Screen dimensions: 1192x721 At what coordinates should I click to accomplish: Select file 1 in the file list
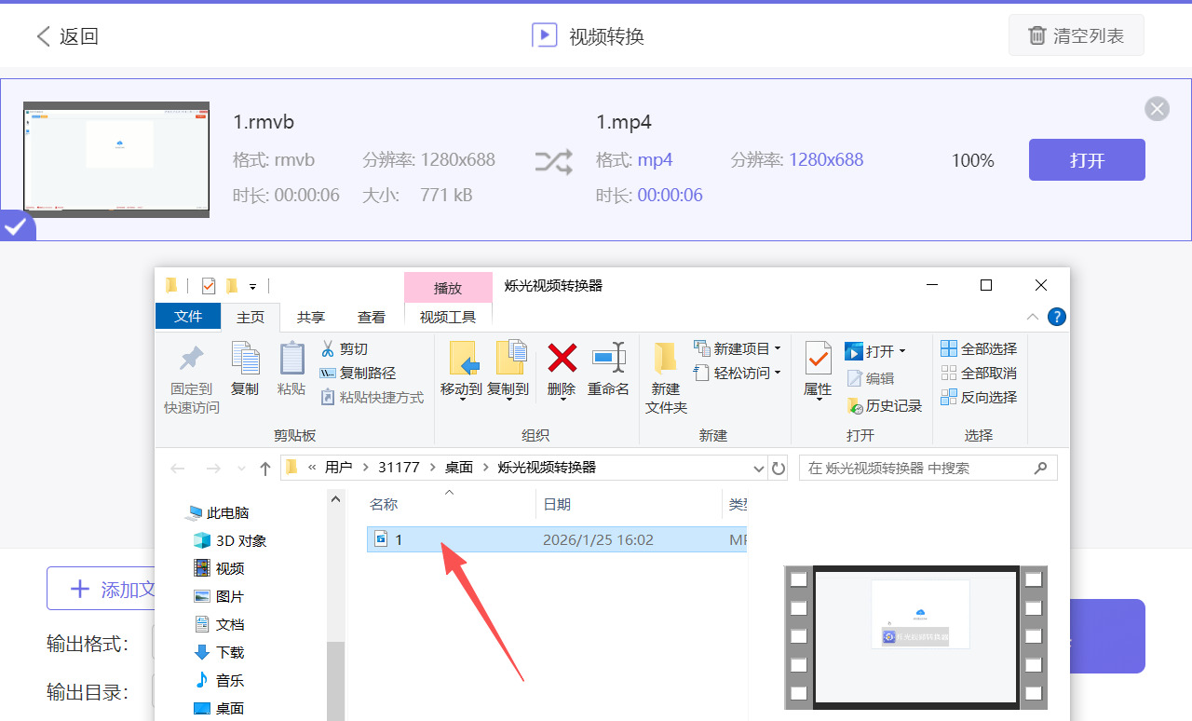tap(399, 539)
